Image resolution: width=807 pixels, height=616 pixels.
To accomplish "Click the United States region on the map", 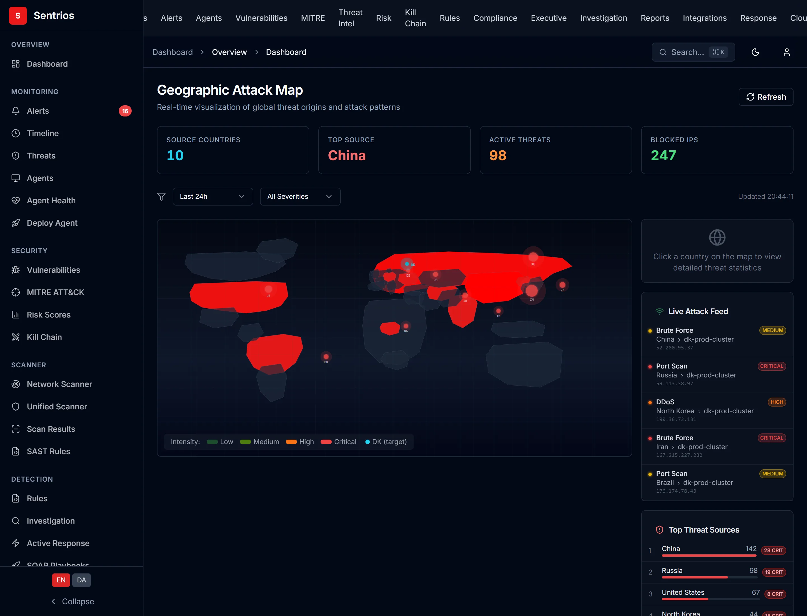I will 238,297.
